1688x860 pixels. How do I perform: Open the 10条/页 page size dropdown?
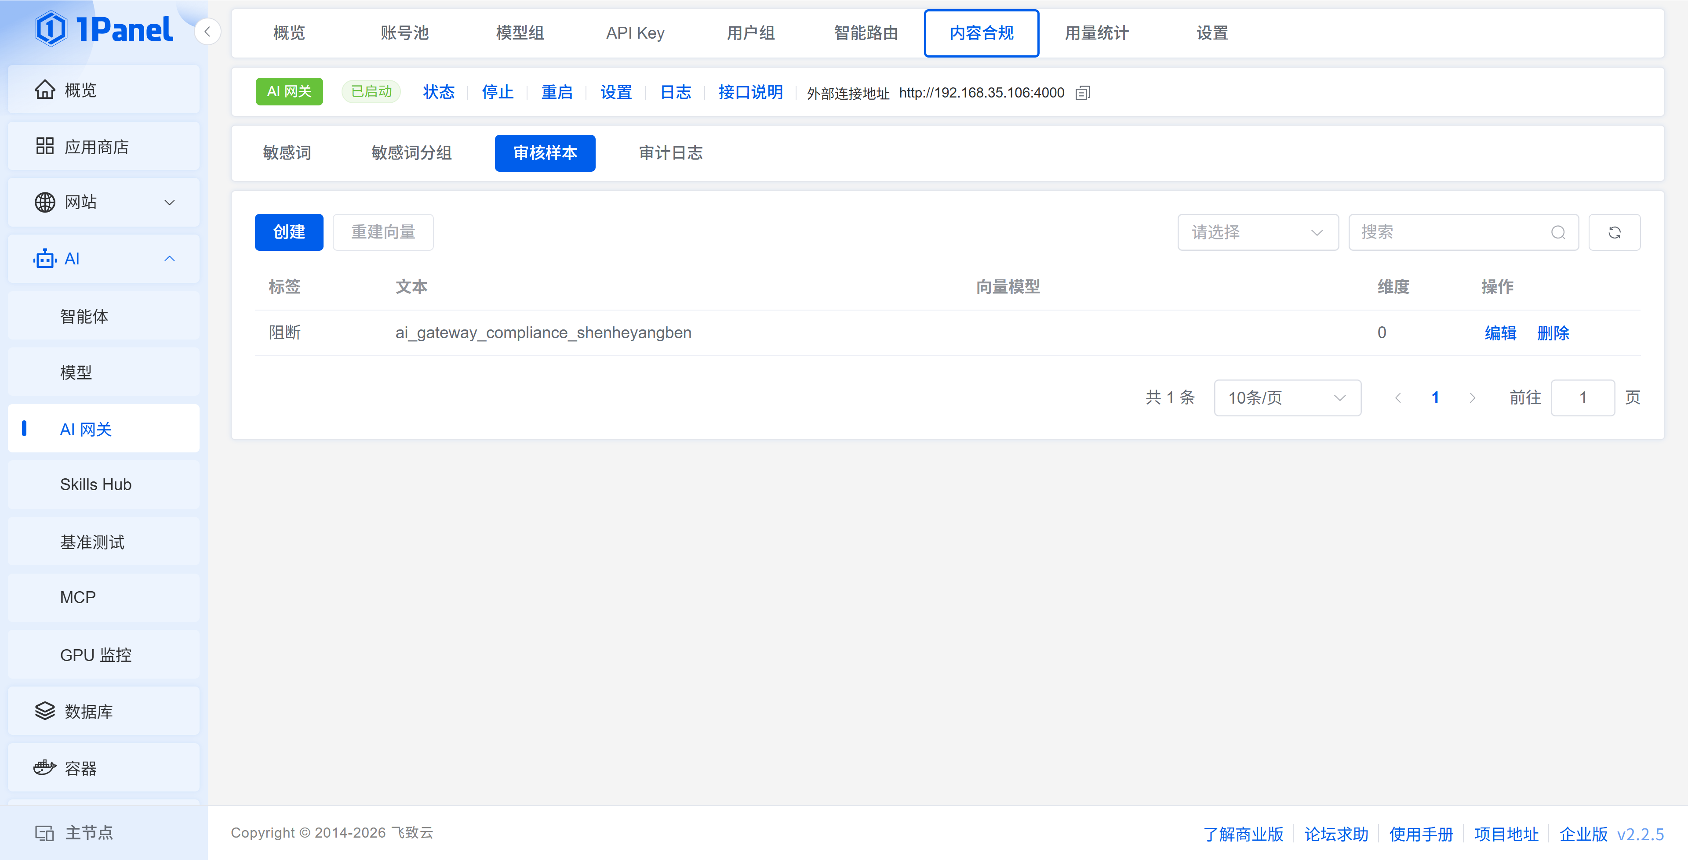(1287, 397)
